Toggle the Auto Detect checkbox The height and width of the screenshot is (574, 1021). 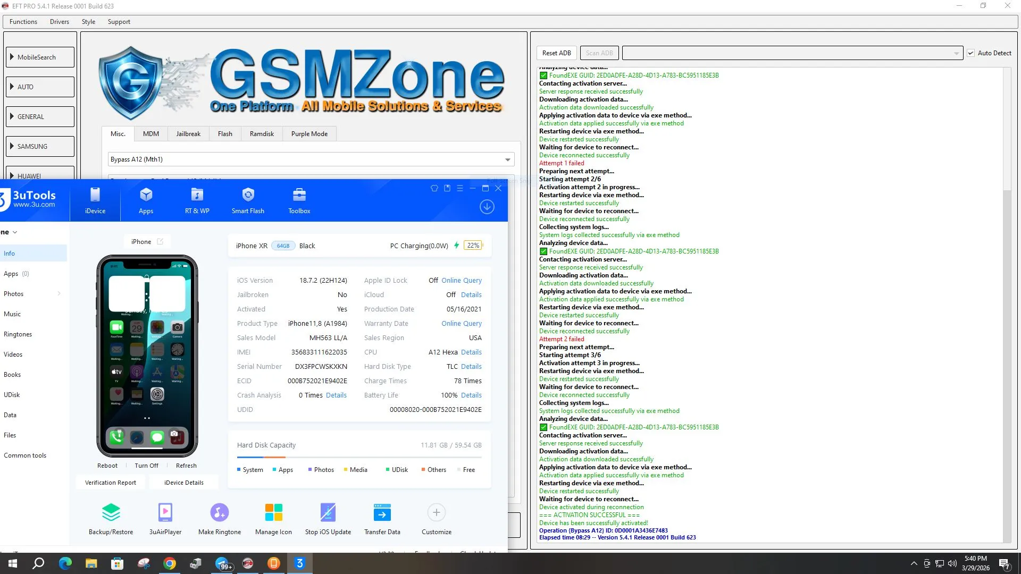pyautogui.click(x=970, y=53)
